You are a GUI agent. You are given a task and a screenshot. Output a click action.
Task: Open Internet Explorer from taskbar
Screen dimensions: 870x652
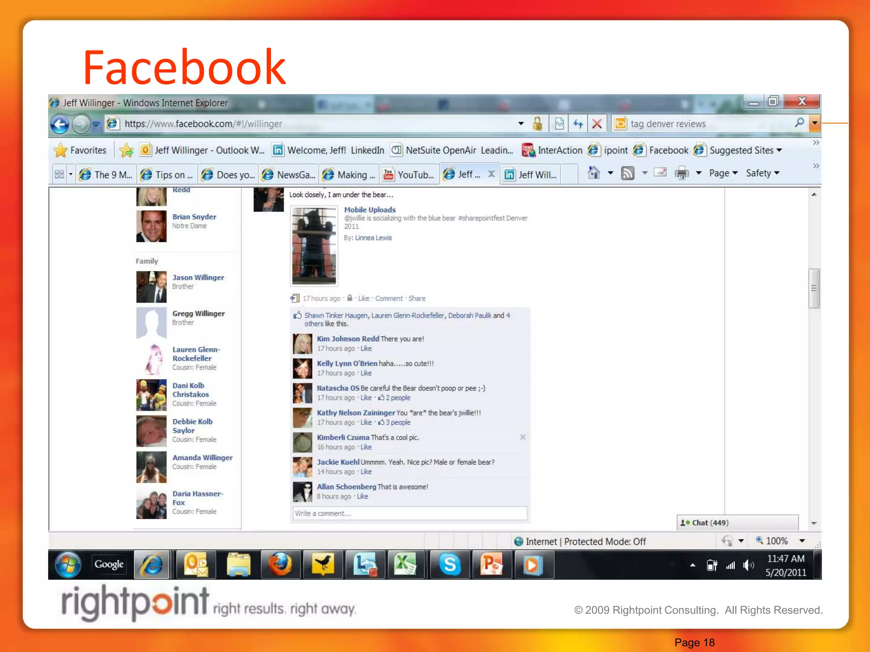tap(152, 565)
